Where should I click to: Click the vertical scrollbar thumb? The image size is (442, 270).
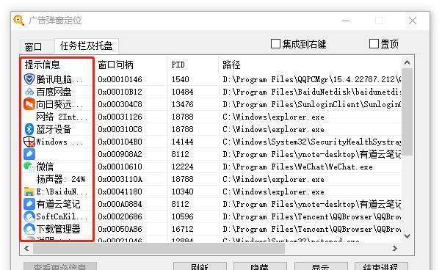coord(407,112)
